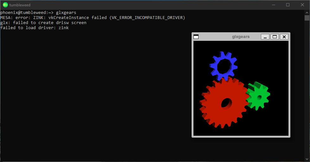The width and height of the screenshot is (310, 162).
Task: Click the 'VK_ERROR_INCOMPATIBLE_DRIVER' error text
Action: [147, 18]
